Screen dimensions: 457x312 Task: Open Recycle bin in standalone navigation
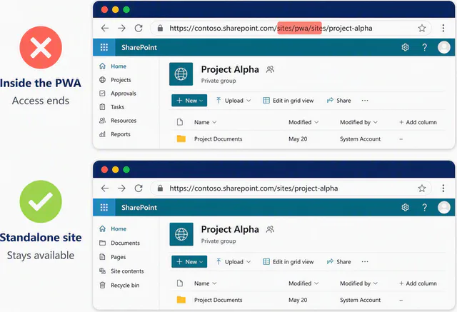pos(119,285)
